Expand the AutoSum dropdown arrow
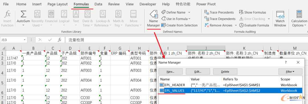Viewport: 308px width, 104px height. click(23, 25)
